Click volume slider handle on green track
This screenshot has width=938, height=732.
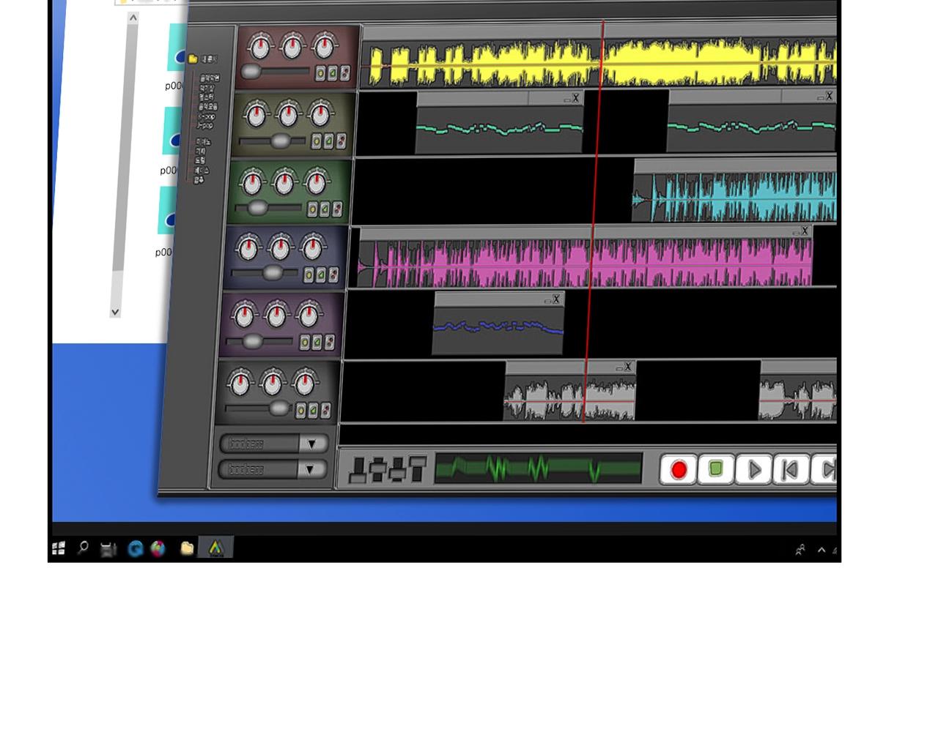click(x=257, y=209)
